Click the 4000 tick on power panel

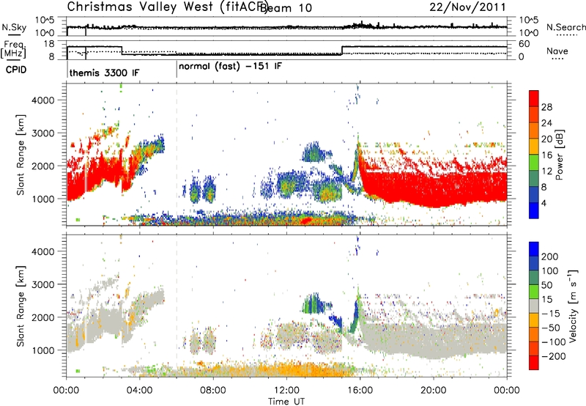pyautogui.click(x=42, y=100)
